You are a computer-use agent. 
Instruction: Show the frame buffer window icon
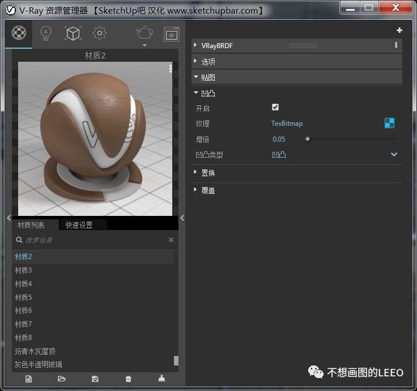[x=172, y=34]
